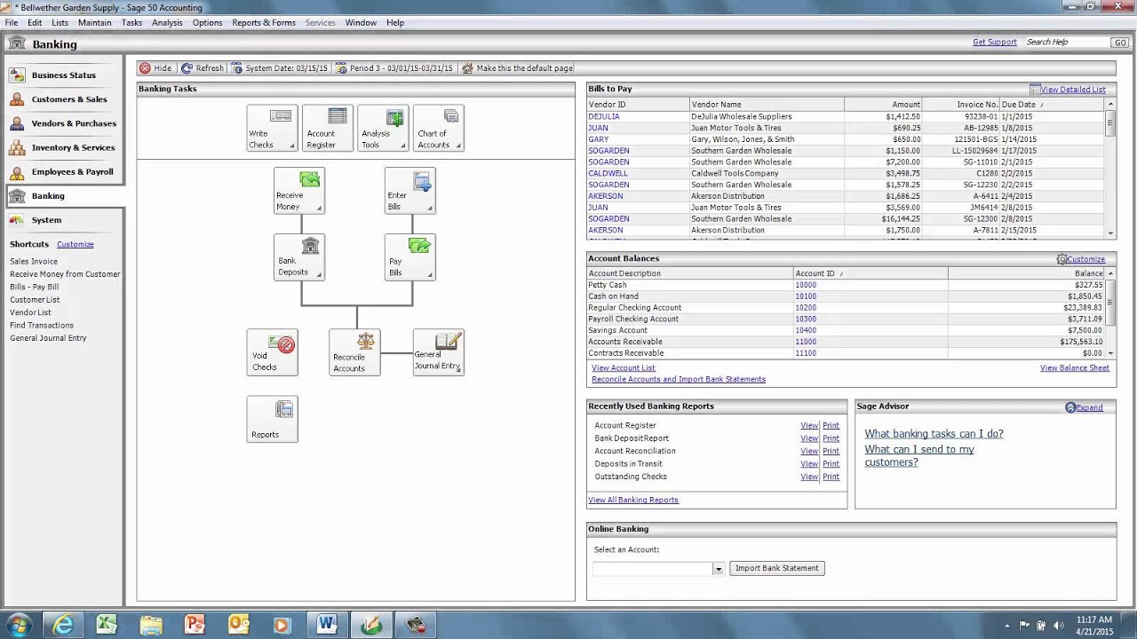
Task: Click the Enter Bills icon
Action: pyautogui.click(x=409, y=190)
